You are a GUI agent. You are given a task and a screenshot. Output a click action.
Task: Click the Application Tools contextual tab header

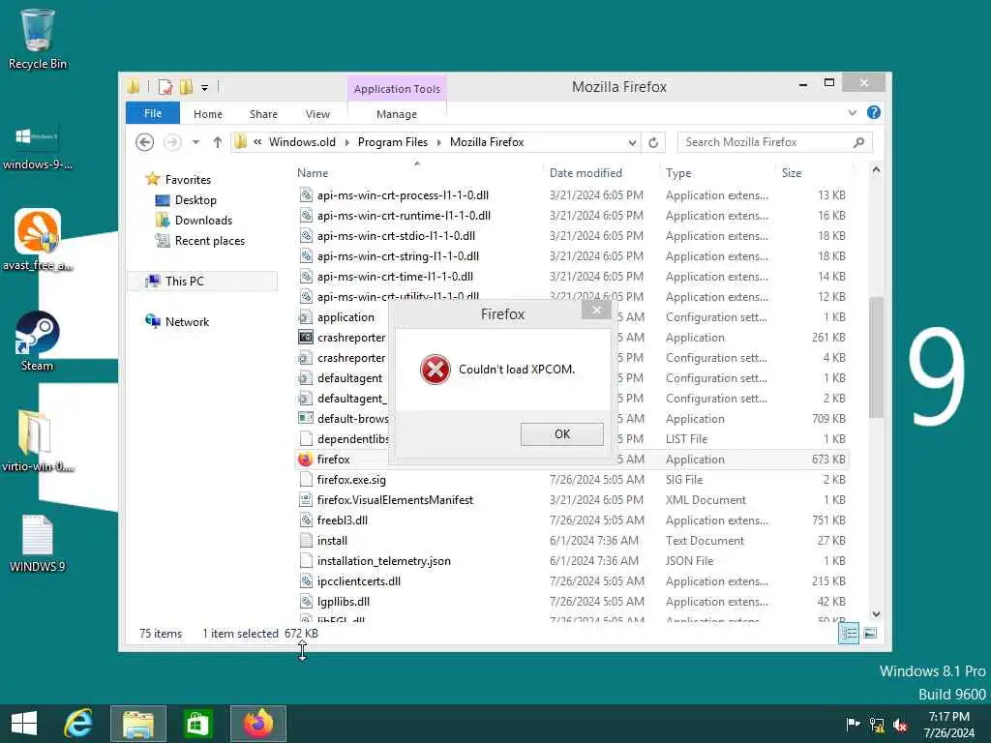click(397, 89)
